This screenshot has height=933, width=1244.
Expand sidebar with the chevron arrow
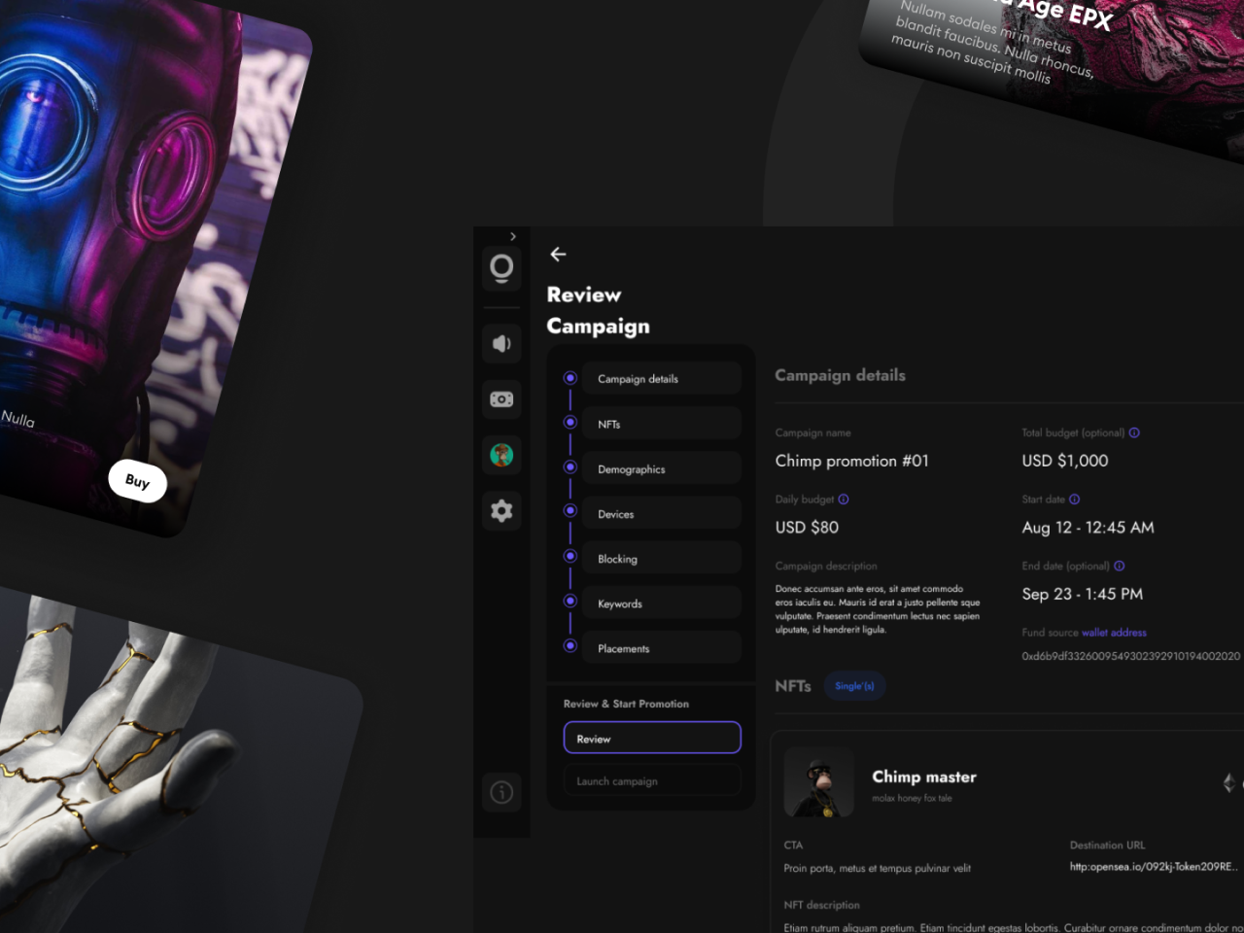click(x=513, y=236)
